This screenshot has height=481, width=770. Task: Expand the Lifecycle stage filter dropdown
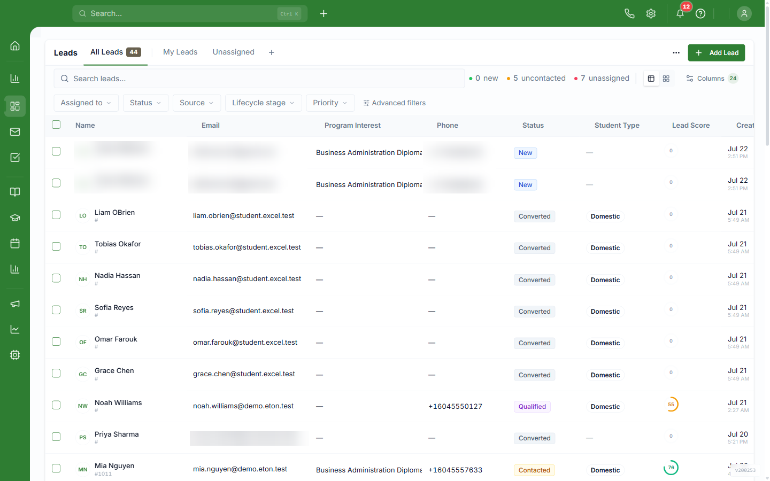[x=264, y=103]
